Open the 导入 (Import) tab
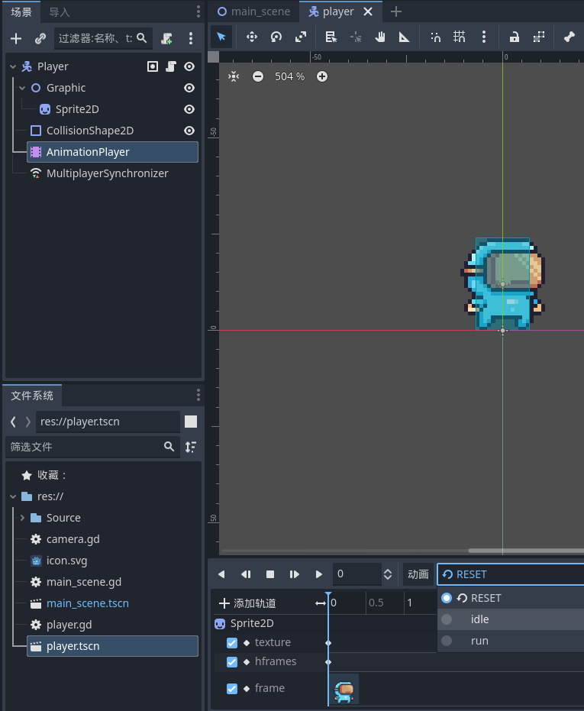This screenshot has width=584, height=711. 60,12
